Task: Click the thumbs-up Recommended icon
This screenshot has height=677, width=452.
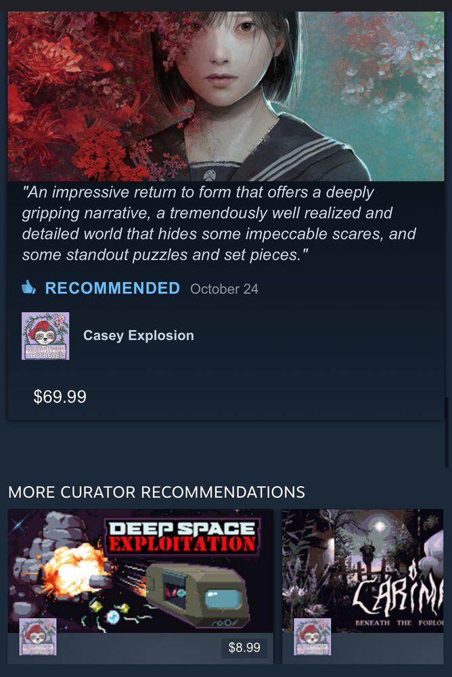Action: [29, 288]
